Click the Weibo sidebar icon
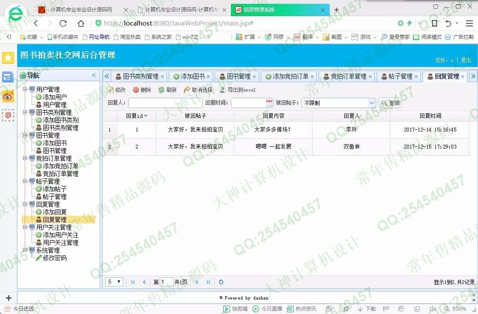The image size is (478, 314). [8, 97]
